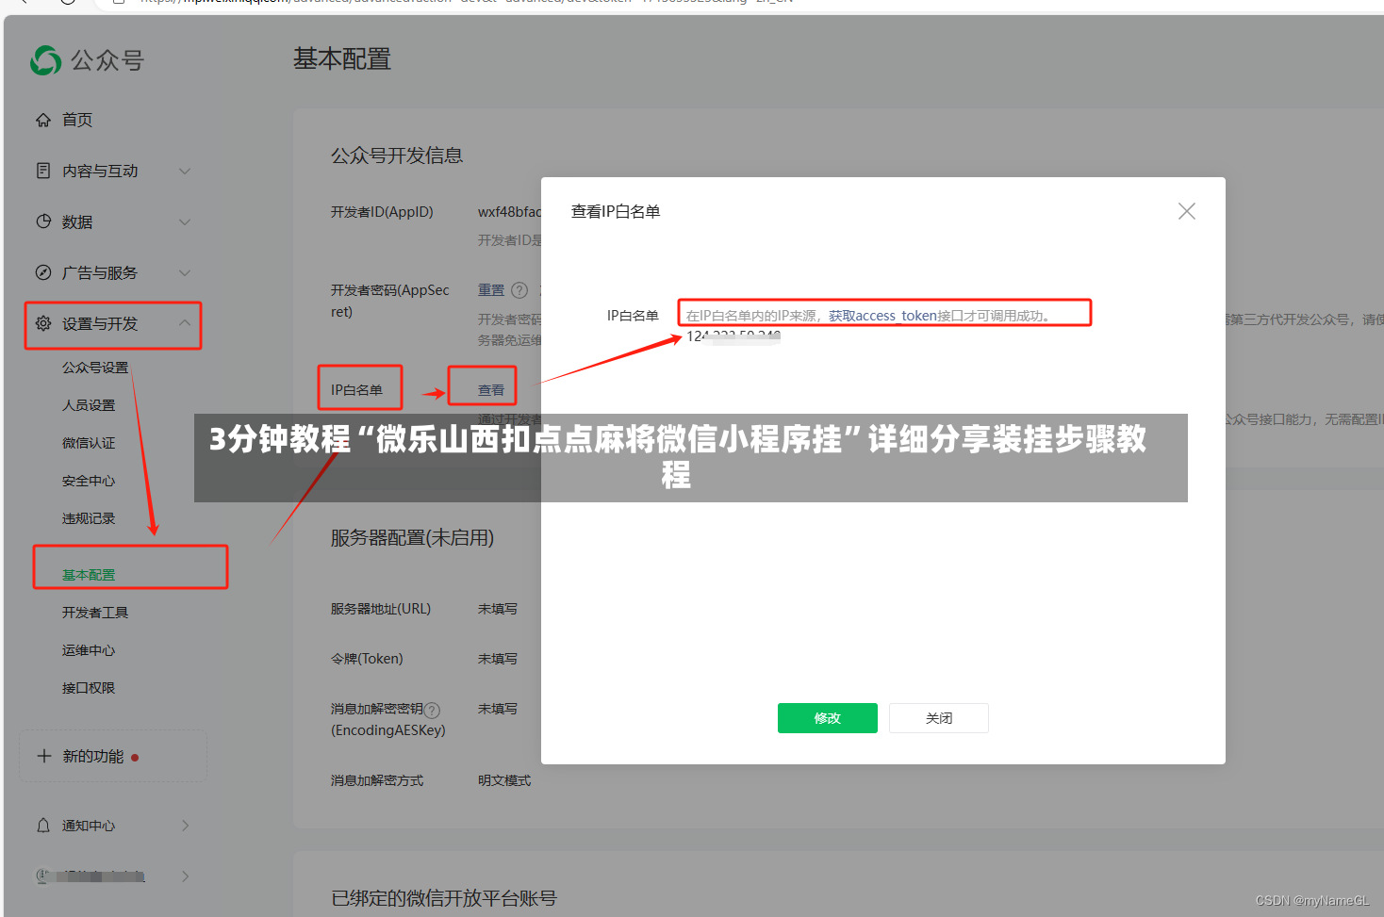The height and width of the screenshot is (917, 1384).
Task: Expand the 广告与服务 menu chevron
Action: click(185, 272)
